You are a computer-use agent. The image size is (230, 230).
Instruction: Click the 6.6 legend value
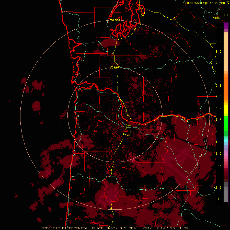coord(218,74)
